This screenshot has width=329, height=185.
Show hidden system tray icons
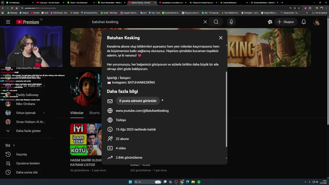[306, 182]
